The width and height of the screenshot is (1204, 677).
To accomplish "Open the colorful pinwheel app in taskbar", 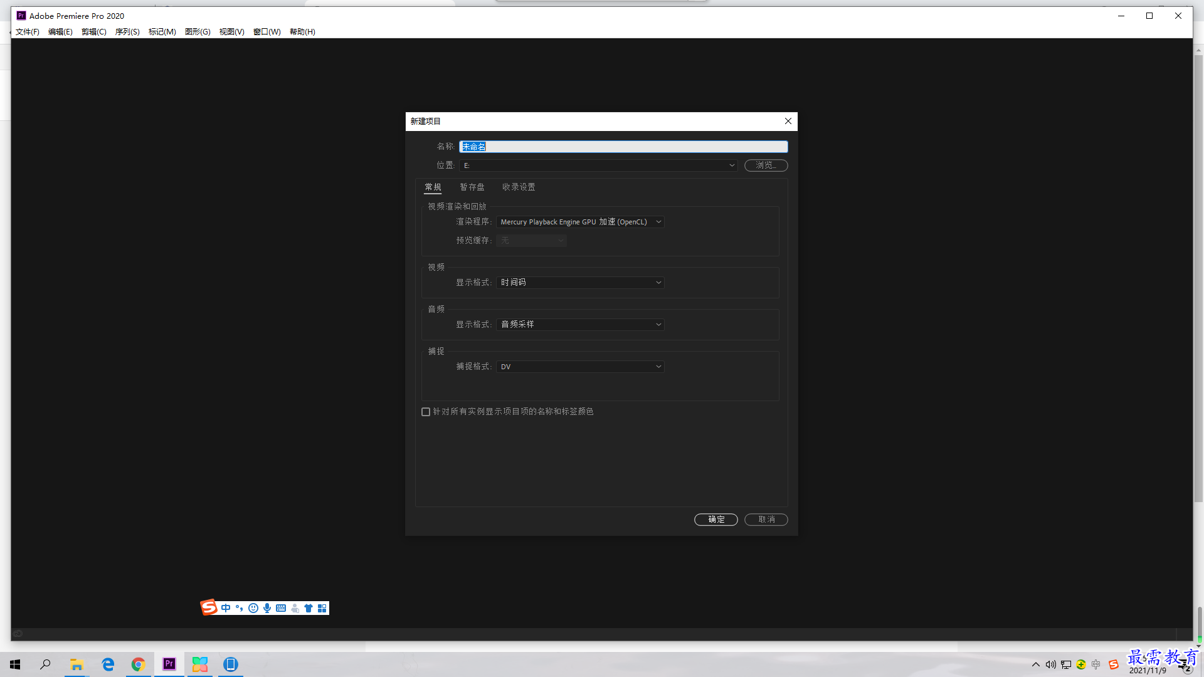I will tap(200, 664).
